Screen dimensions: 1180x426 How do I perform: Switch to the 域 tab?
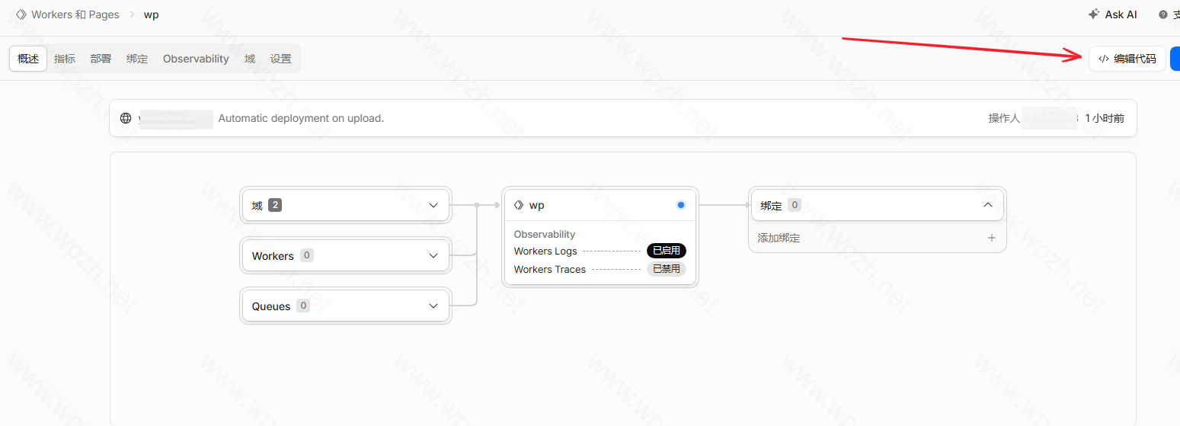pyautogui.click(x=250, y=59)
